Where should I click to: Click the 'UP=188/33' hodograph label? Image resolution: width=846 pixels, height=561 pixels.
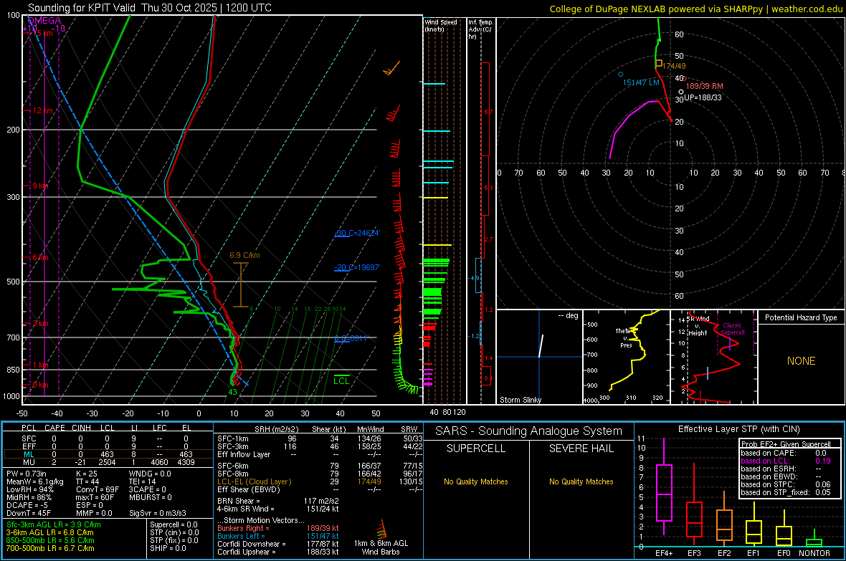point(703,97)
